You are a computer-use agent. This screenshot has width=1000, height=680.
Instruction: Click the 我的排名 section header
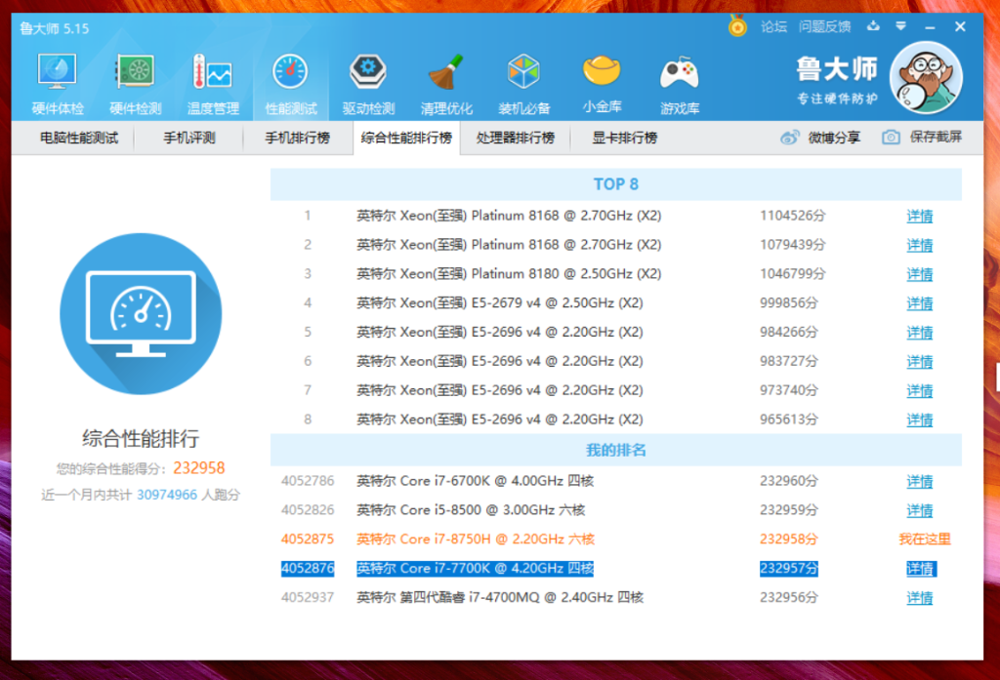(615, 450)
